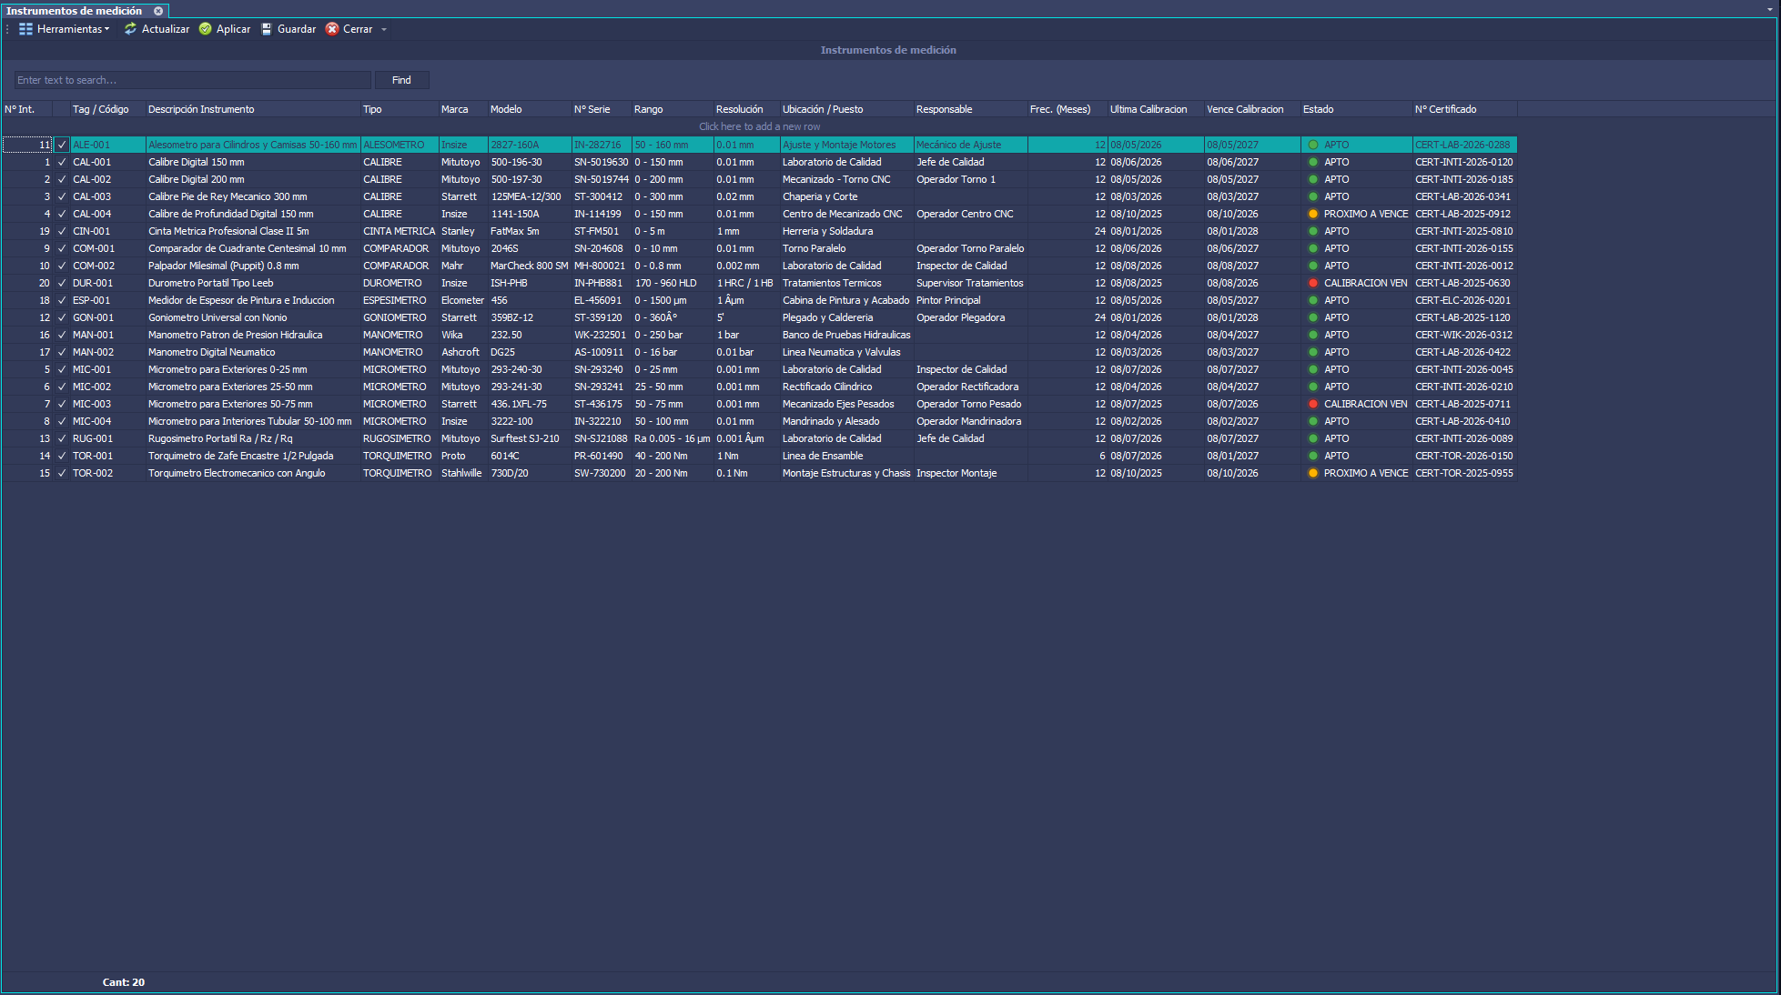
Task: Click the Actualizar refresh icon
Action: tap(131, 29)
